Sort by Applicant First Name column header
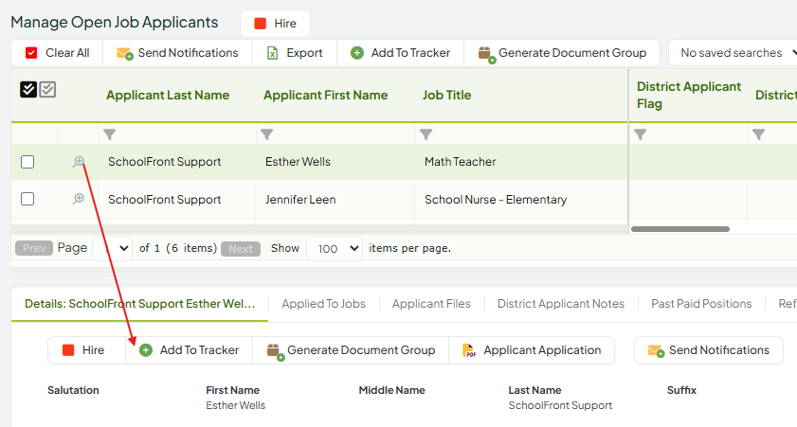797x427 pixels. tap(325, 95)
